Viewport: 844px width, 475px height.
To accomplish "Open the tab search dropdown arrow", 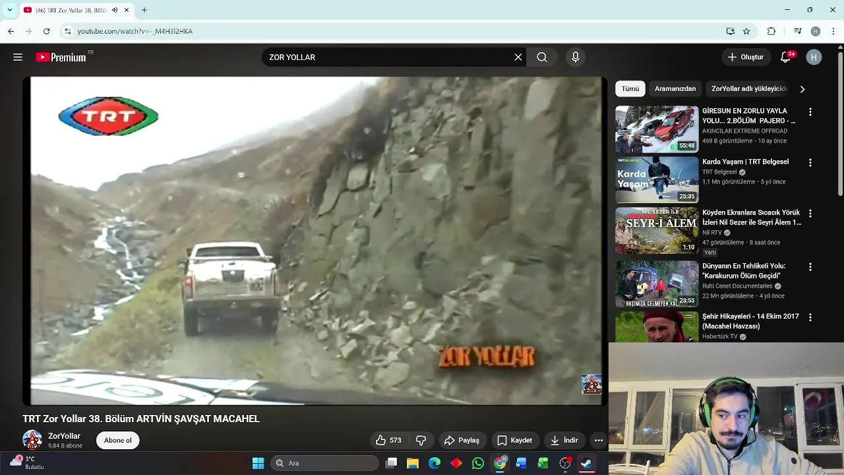I will tap(9, 10).
